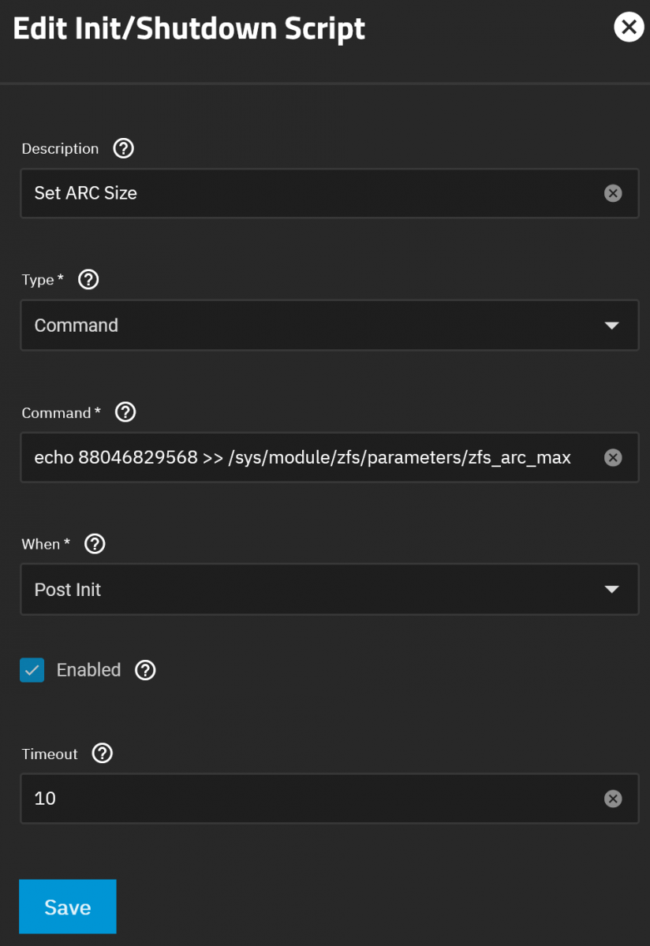The image size is (650, 946).
Task: Close the Edit Init/Shutdown Script panel
Action: tap(629, 28)
